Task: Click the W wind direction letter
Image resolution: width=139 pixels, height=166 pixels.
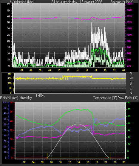Action: [x=131, y=78]
